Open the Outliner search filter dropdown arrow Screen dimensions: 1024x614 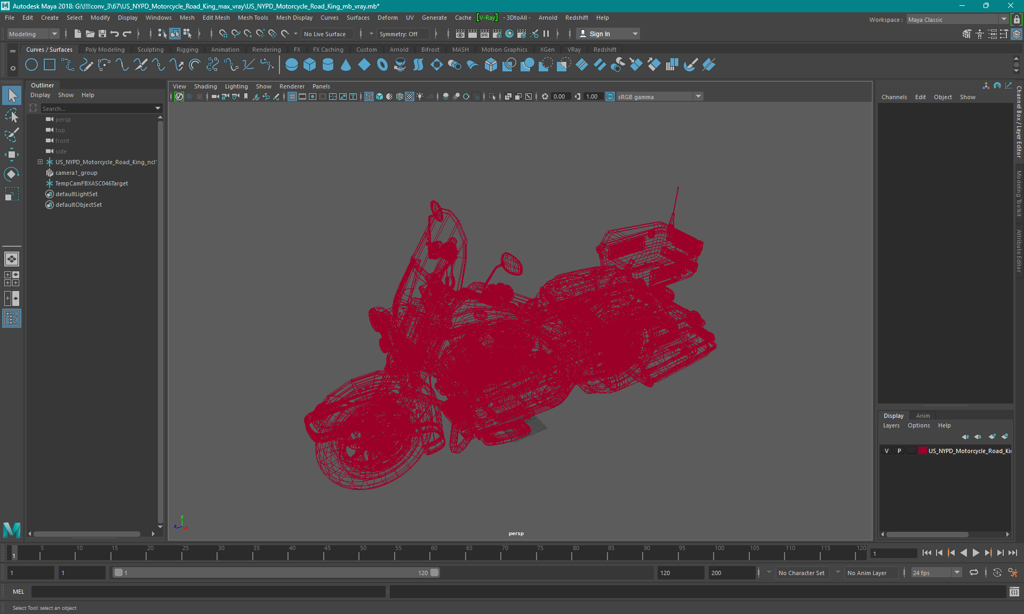[157, 108]
